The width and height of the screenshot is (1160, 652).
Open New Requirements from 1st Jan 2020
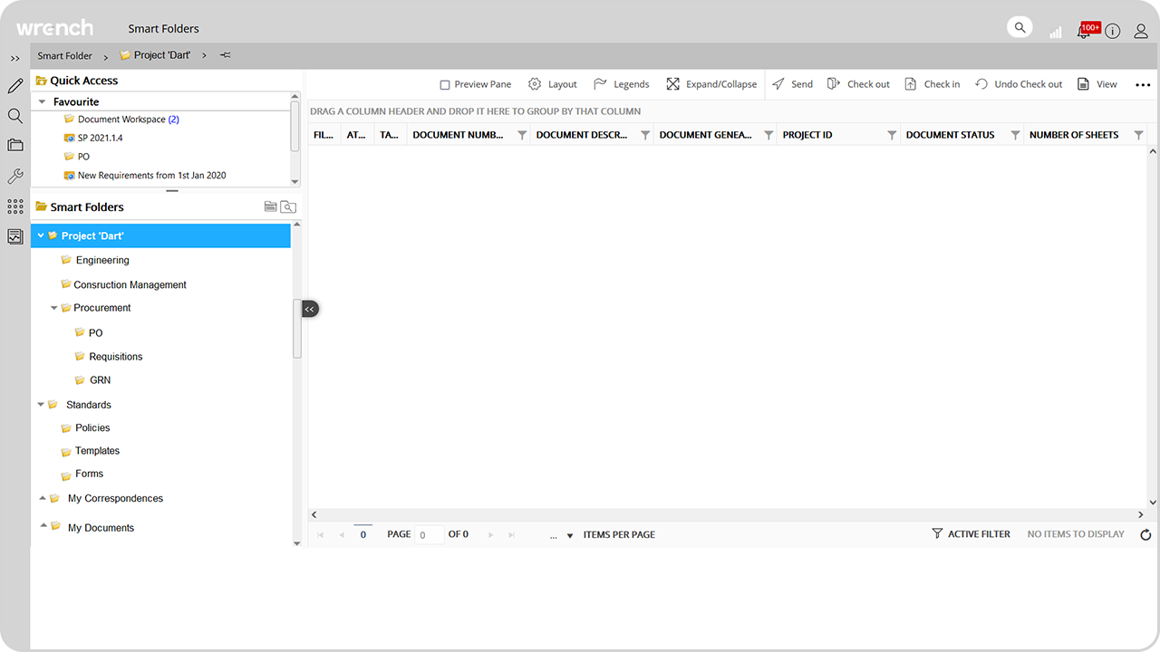point(145,176)
